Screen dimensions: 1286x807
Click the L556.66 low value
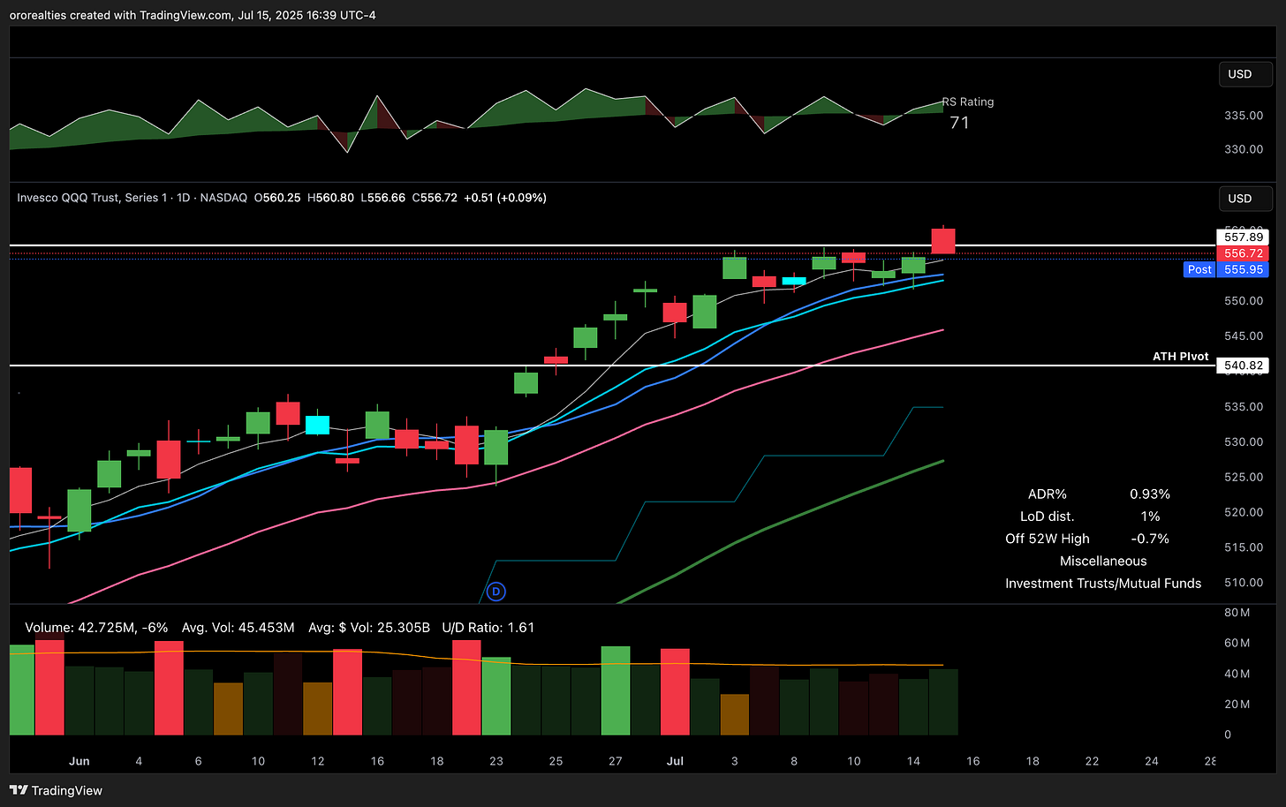382,198
